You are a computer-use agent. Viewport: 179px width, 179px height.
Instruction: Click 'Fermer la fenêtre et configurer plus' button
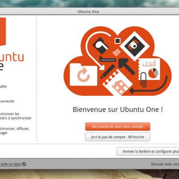148,151
